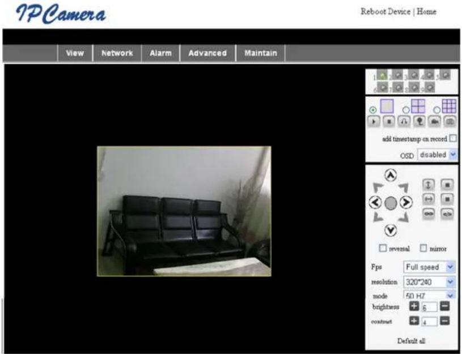Check the reversal checkbox
The image size is (462, 354).
coord(383,248)
